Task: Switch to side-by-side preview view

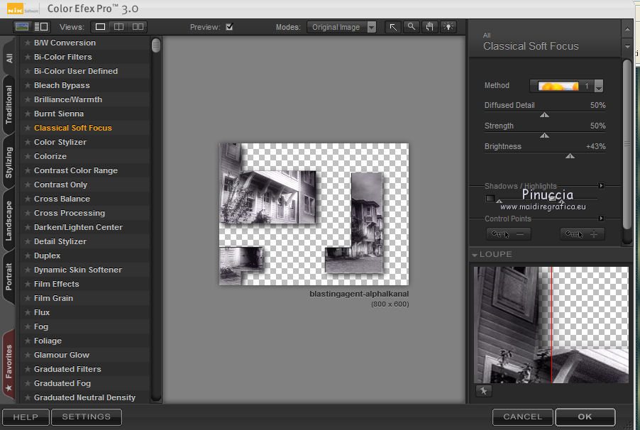Action: coord(138,27)
